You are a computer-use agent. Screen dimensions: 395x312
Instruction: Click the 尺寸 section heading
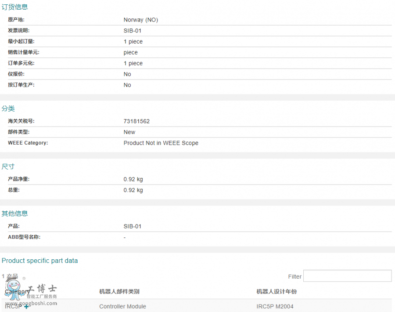click(x=8, y=167)
